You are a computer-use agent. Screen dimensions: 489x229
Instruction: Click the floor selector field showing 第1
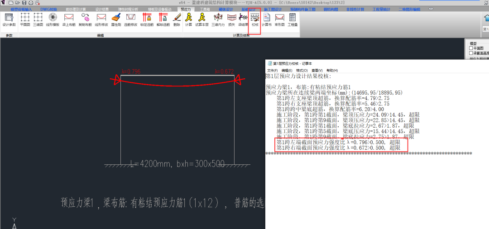coord(486,29)
